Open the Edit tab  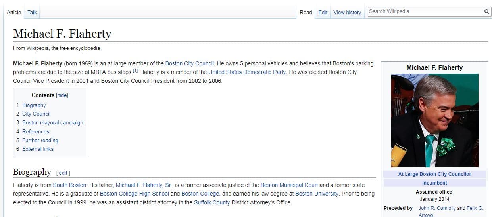pos(323,12)
